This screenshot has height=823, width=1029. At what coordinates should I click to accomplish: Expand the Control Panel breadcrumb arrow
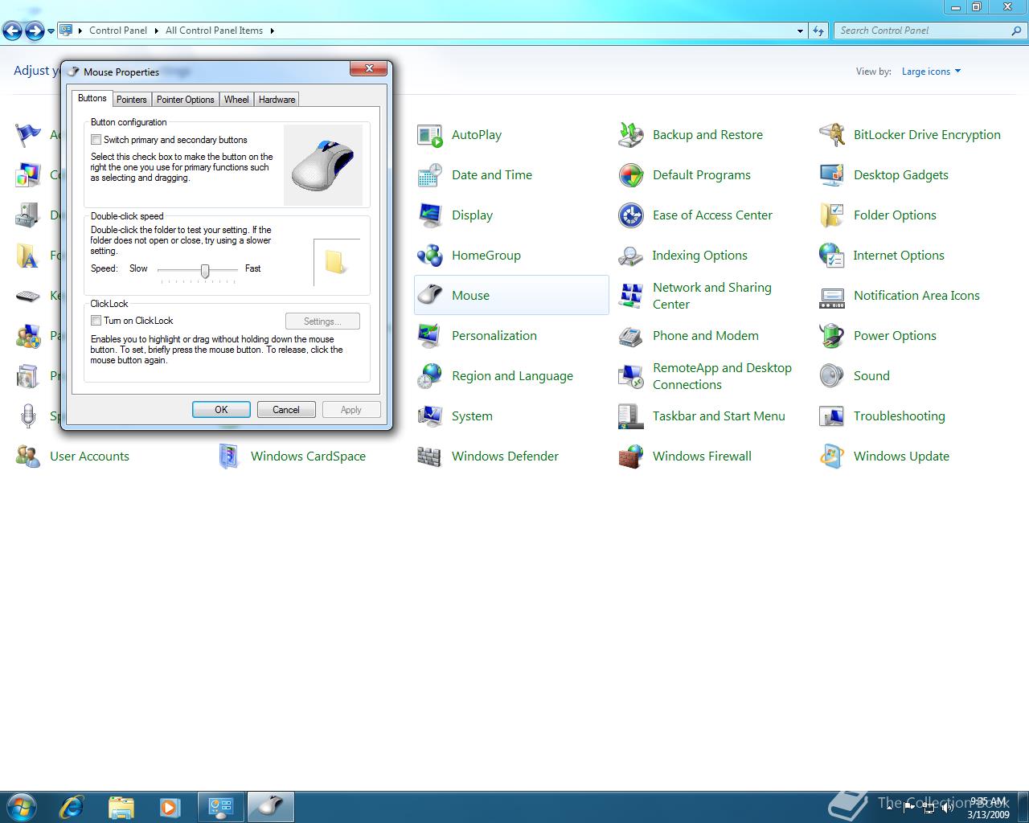click(x=156, y=31)
